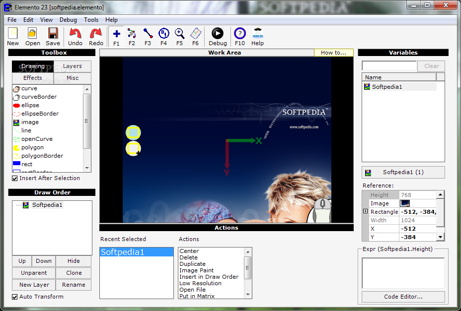Screen dimensions: 461x311
Task: Hide the selected draw order item
Action: (x=74, y=261)
